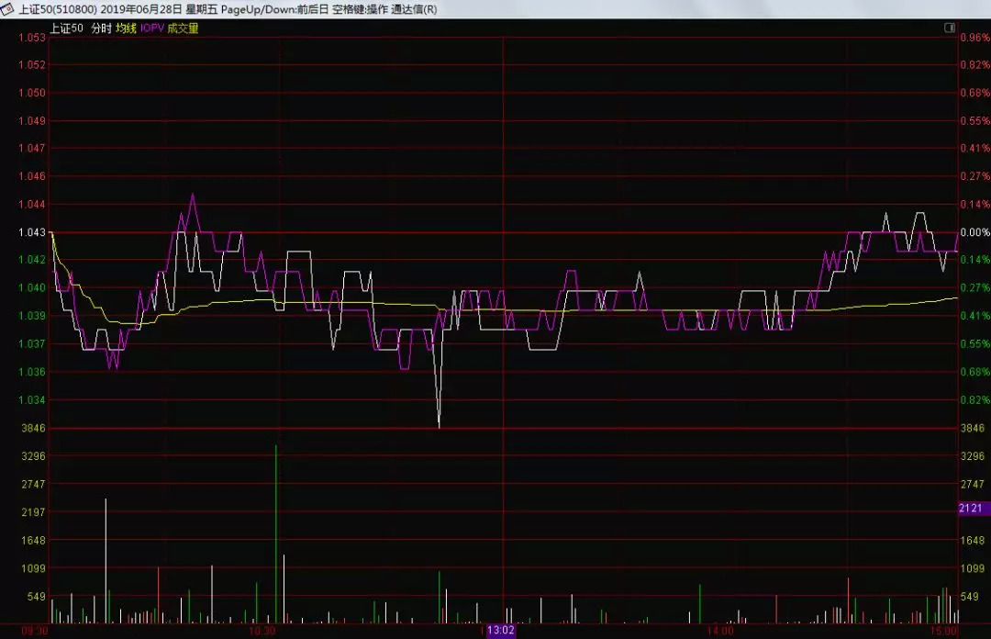Click the green 1.042 price label
This screenshot has height=639, width=991.
pos(32,260)
